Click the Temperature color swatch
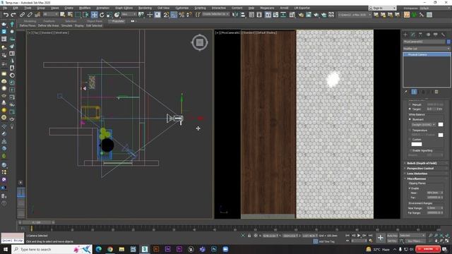 (x=441, y=135)
